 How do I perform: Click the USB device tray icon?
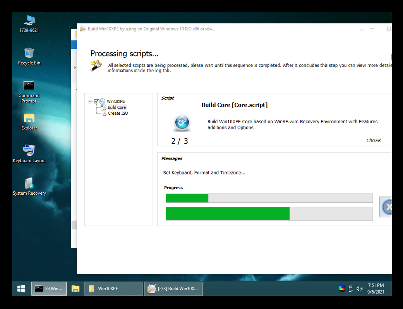click(x=351, y=289)
